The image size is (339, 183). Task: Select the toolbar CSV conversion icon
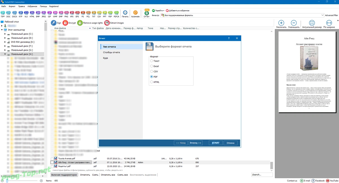pos(99,14)
